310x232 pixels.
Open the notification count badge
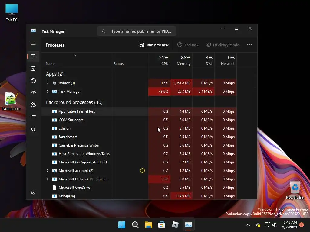302,225
